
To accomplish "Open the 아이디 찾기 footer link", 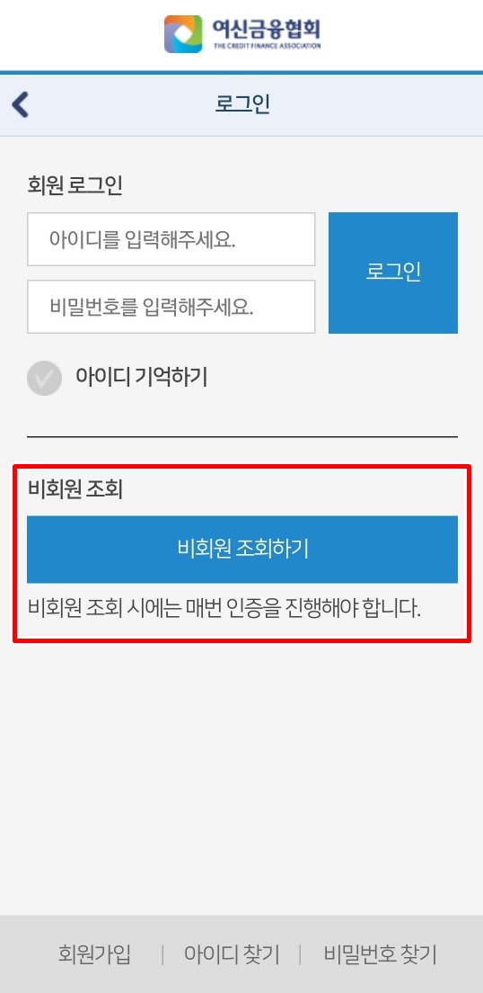I will 232,953.
